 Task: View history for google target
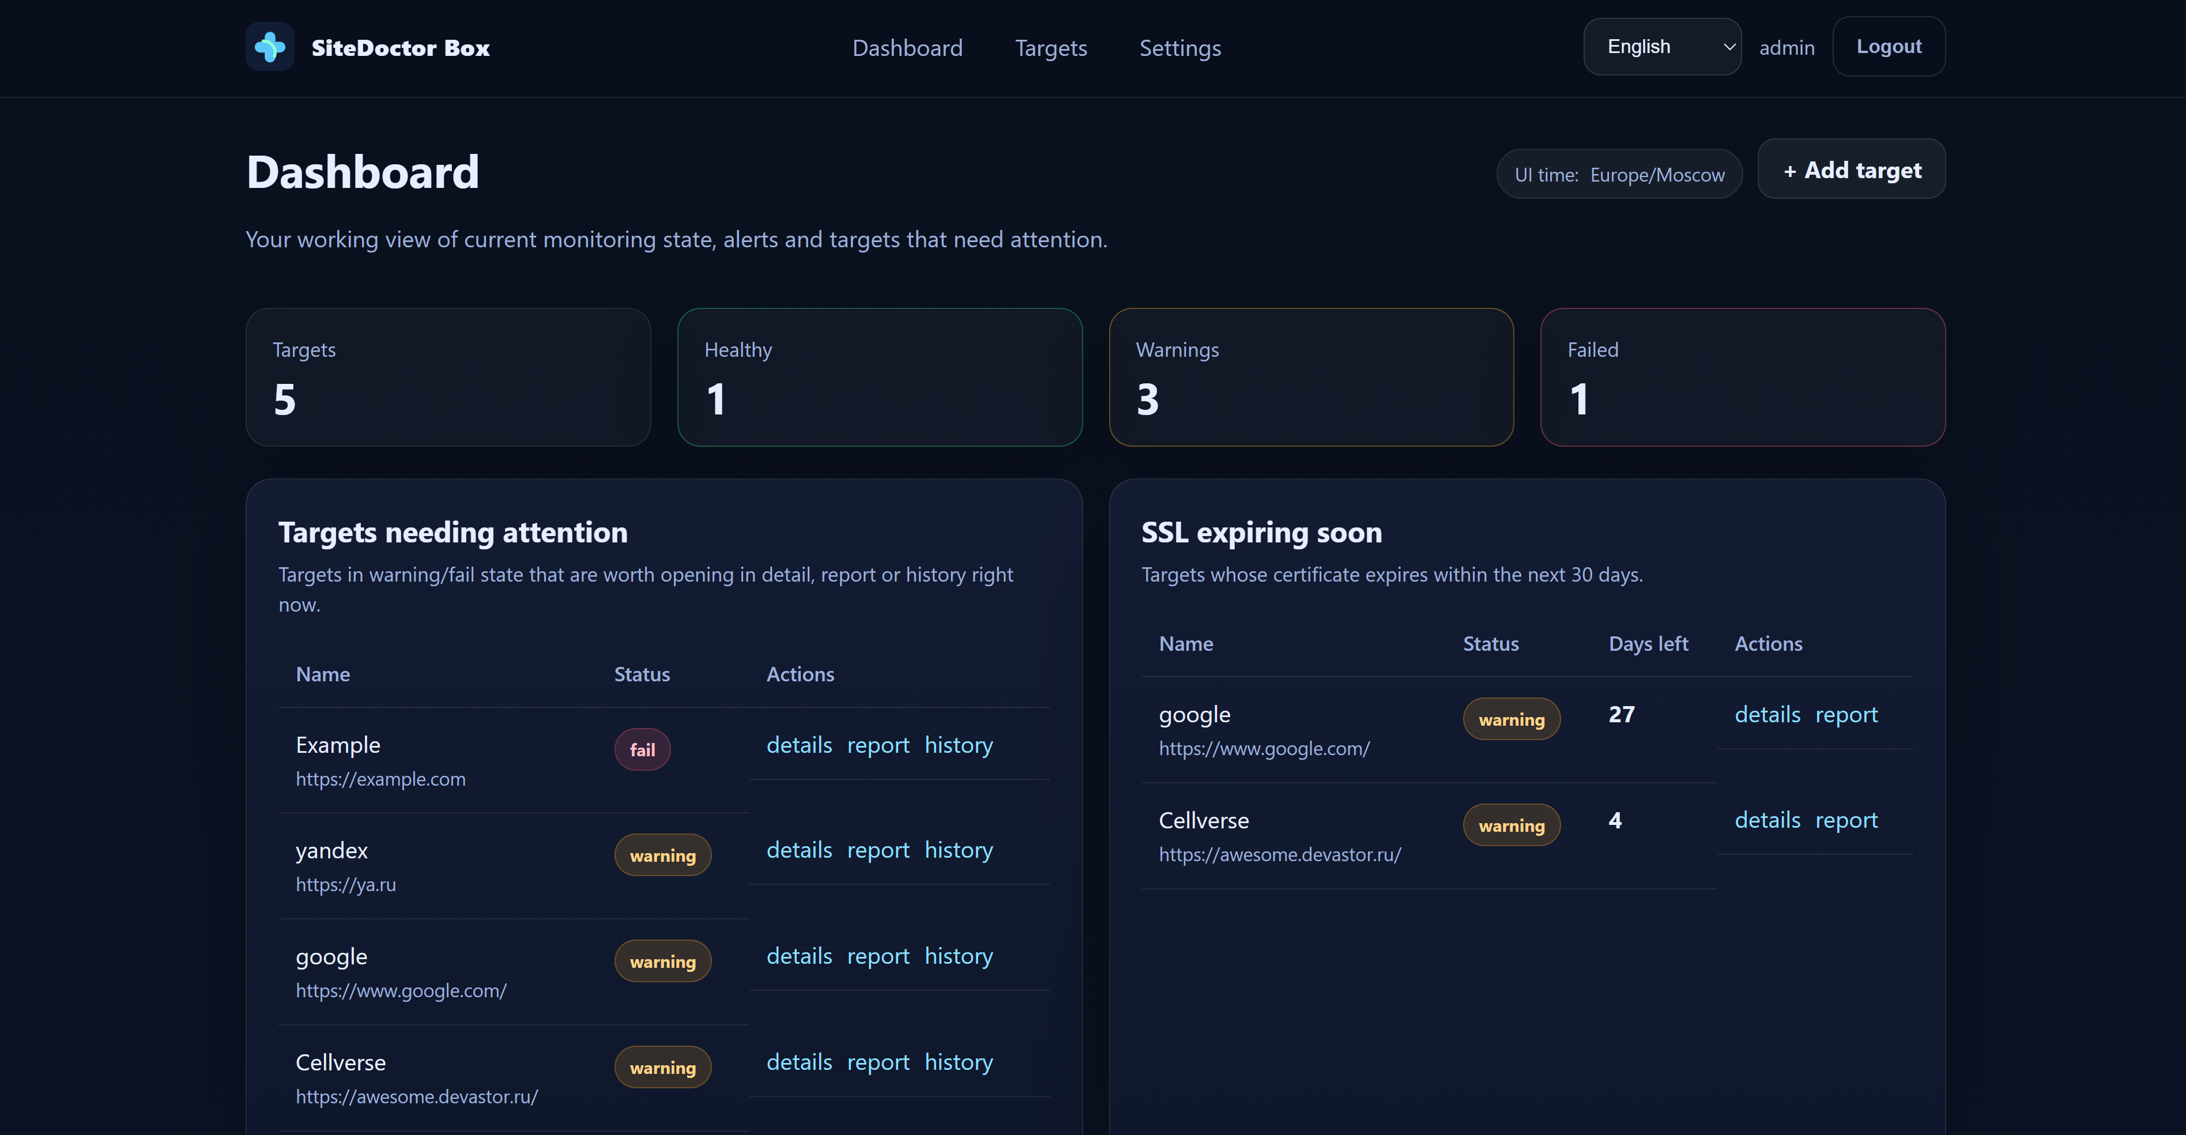(958, 956)
